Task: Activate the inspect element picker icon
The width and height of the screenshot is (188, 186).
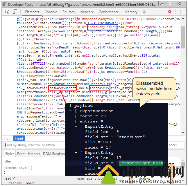Action: tap(7, 12)
